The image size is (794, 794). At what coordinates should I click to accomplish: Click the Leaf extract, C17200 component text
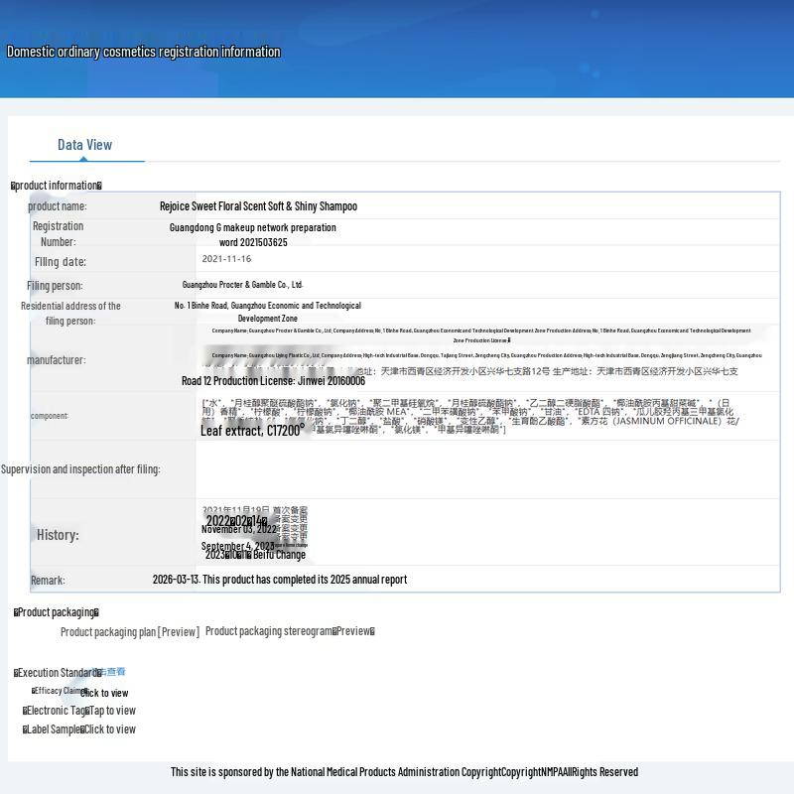(253, 431)
